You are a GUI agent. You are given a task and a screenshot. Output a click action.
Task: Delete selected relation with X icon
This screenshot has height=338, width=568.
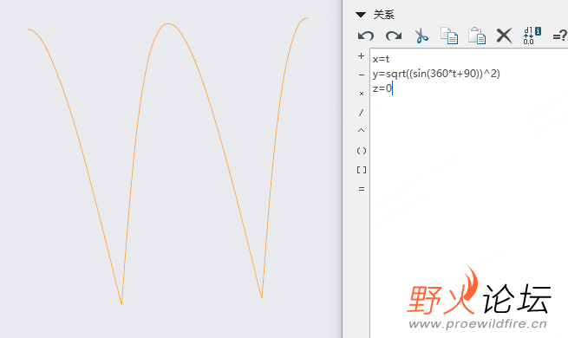504,36
